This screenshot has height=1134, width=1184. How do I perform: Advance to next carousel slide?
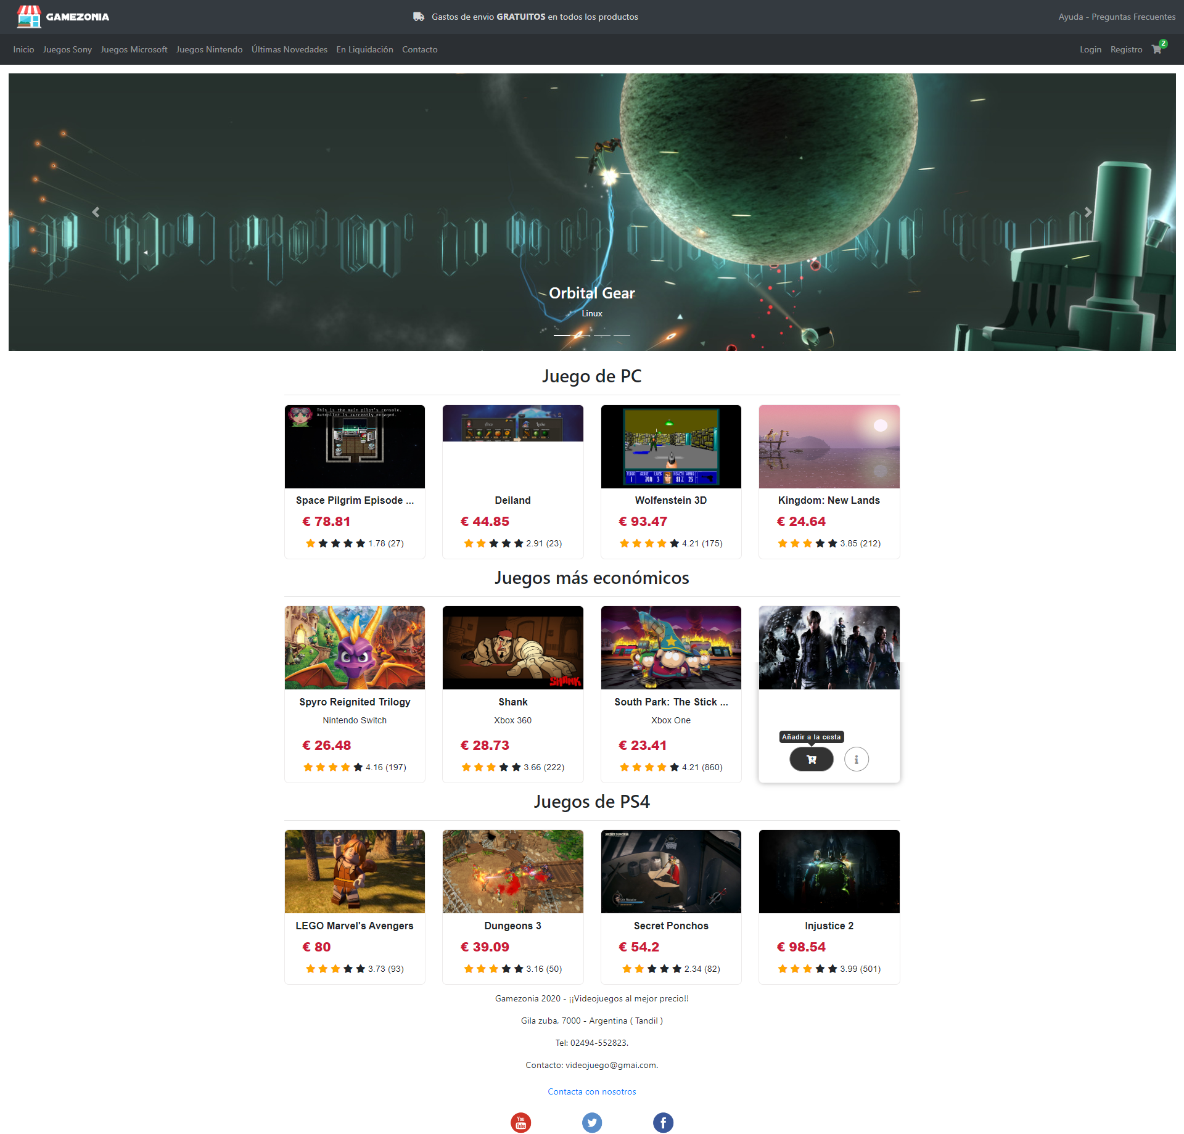(x=1088, y=212)
